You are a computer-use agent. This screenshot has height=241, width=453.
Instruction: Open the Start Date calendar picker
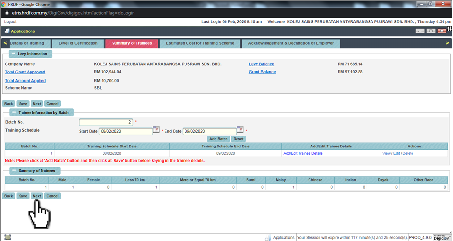pyautogui.click(x=156, y=129)
